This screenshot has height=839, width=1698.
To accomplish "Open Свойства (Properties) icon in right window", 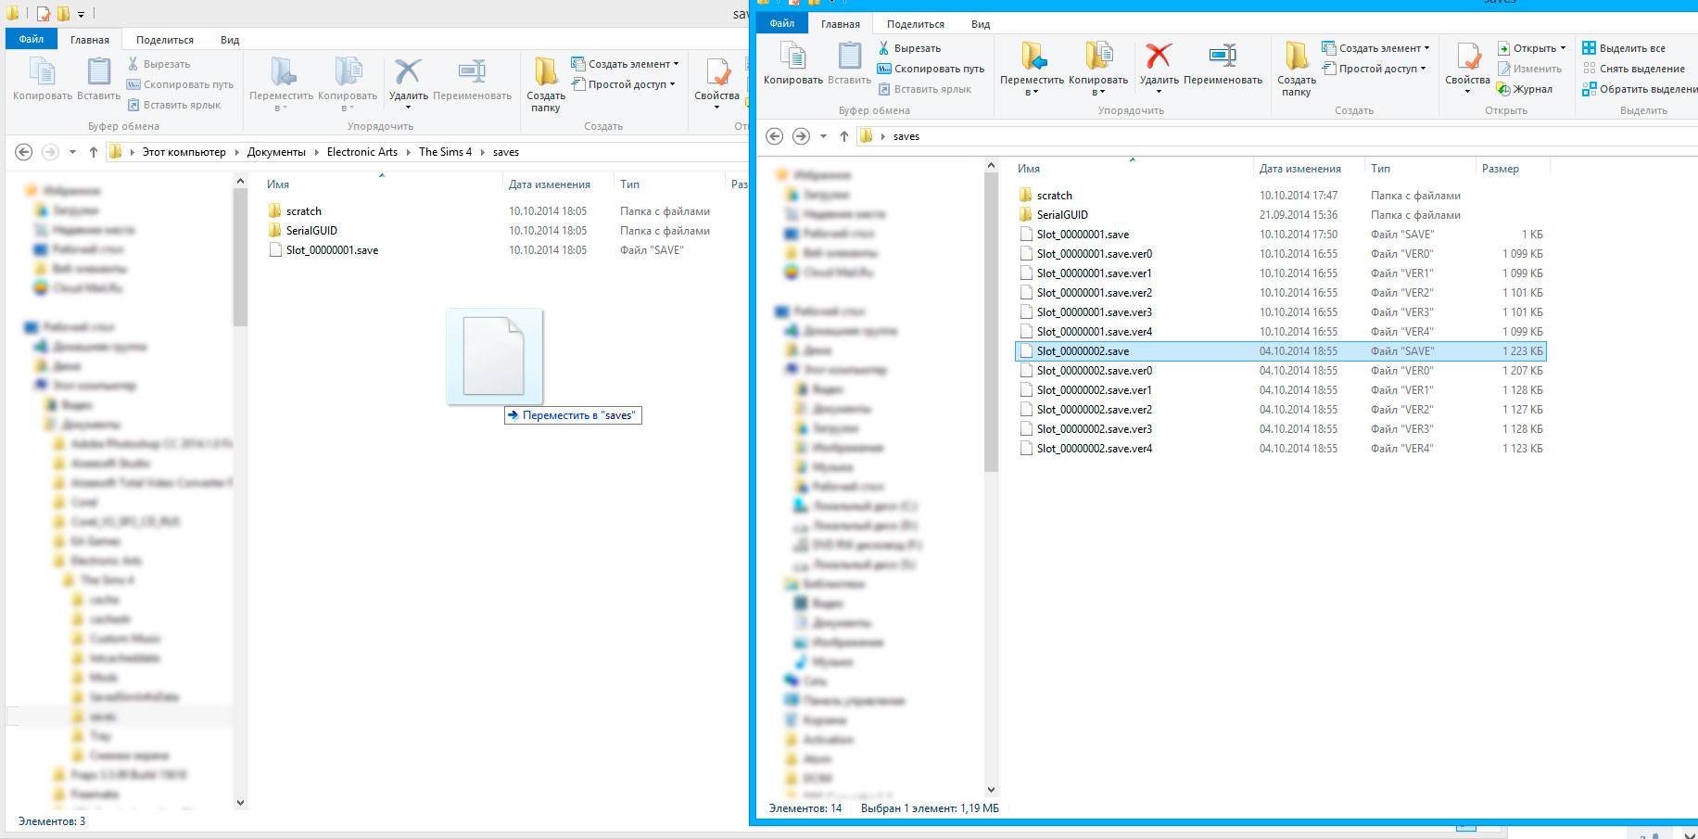I will click(x=1467, y=58).
